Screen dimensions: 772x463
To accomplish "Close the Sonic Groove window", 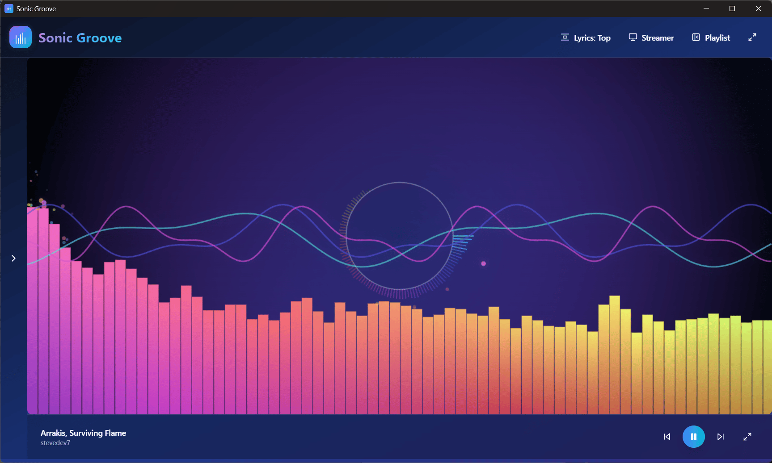I will point(759,8).
